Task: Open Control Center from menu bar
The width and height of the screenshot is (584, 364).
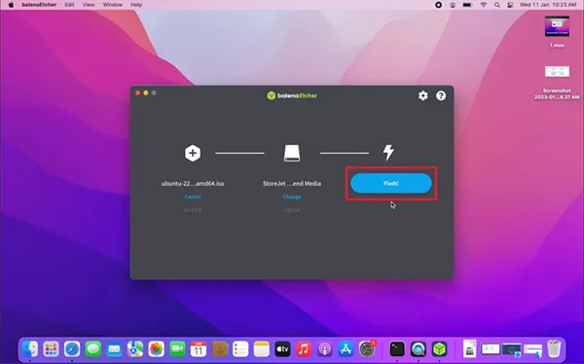Action: point(510,5)
